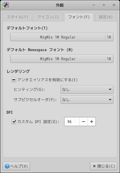Screen dimensions: 120x173
Task: Click the ヒンティング(G): label
Action: click(30, 89)
